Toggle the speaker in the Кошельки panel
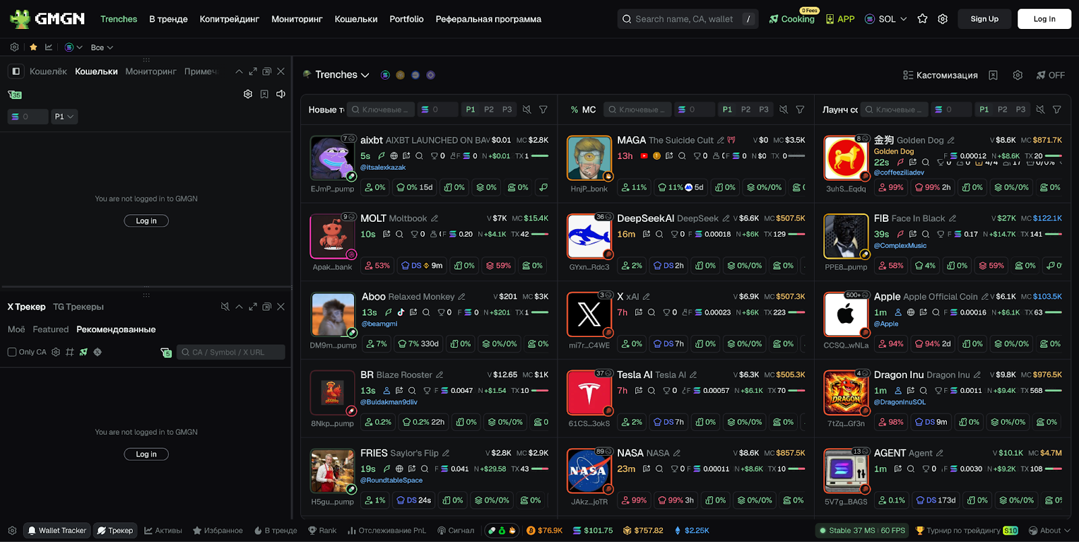 pyautogui.click(x=281, y=94)
